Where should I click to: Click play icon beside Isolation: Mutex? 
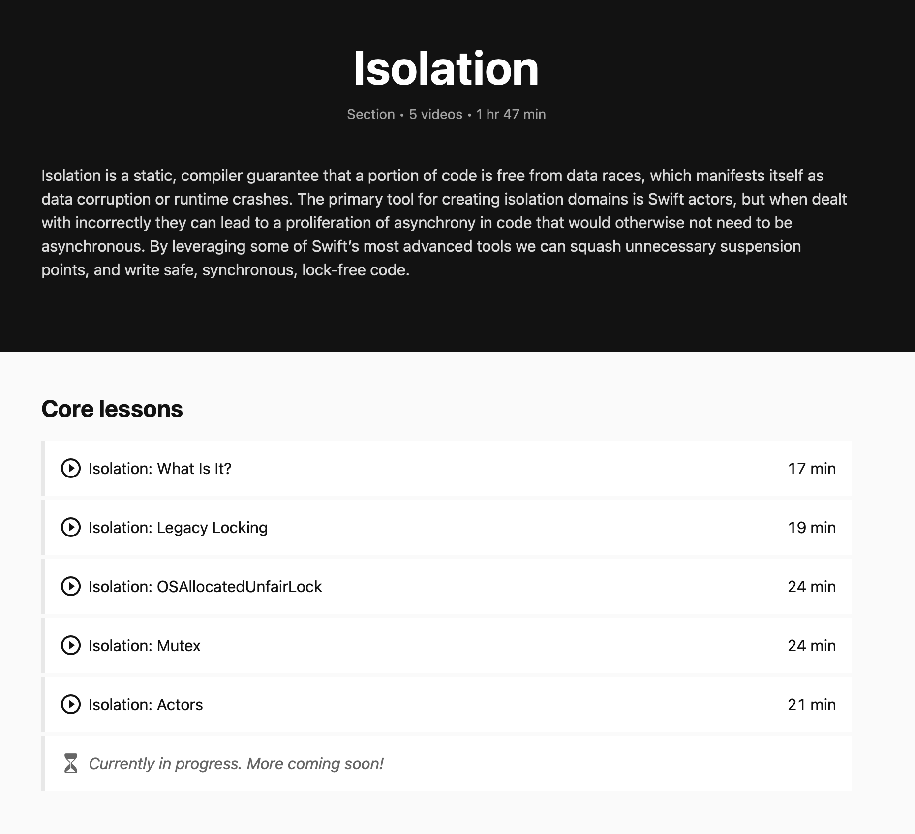(x=71, y=645)
